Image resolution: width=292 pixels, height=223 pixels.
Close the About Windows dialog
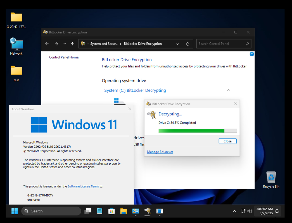(130, 109)
